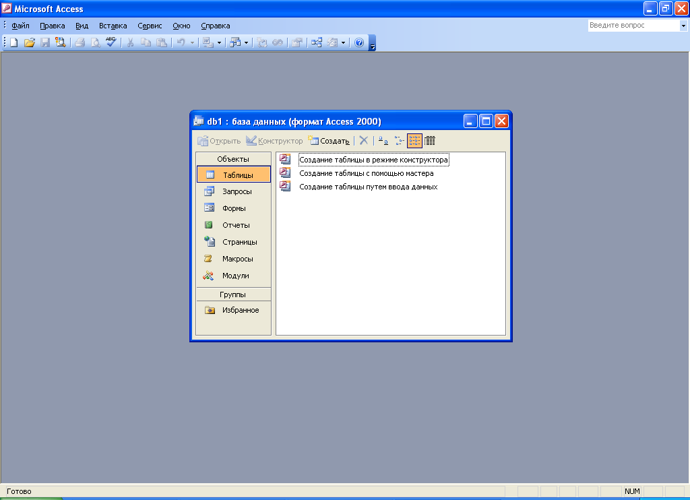Click the Конструктор button in db1
690x500 pixels.
275,141
